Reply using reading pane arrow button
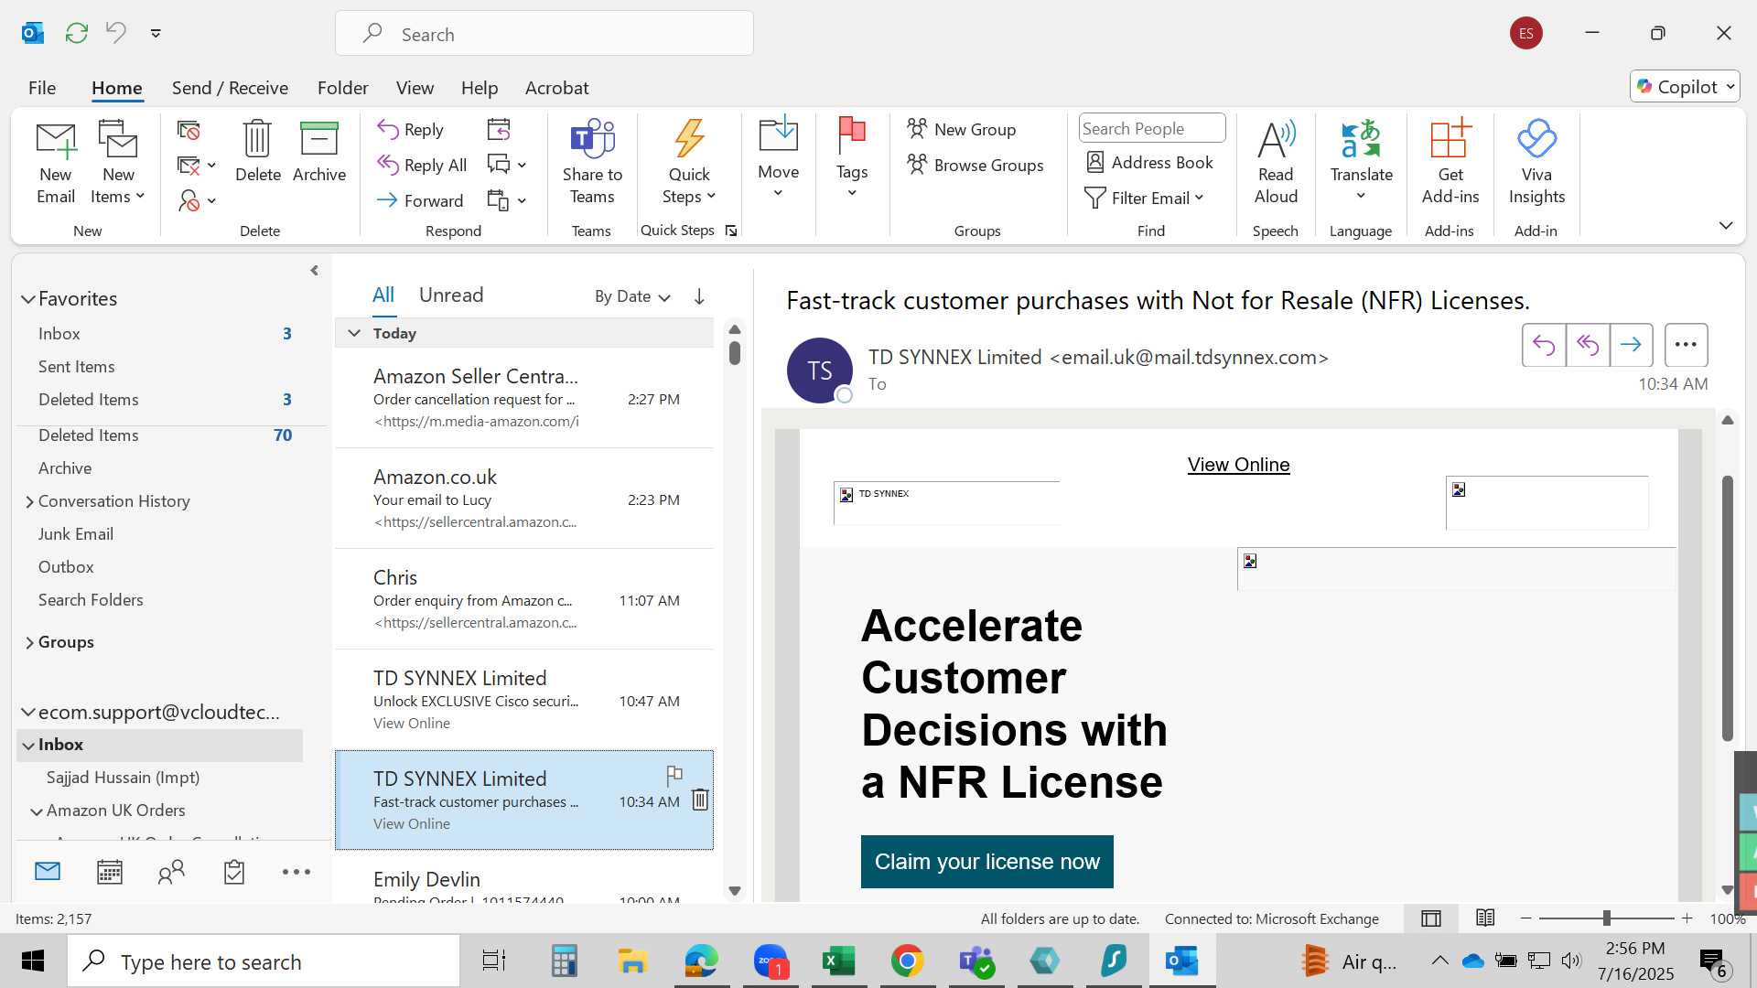1757x988 pixels. 1544,345
